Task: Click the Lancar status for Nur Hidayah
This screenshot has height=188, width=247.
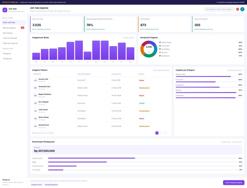Action: pos(142,103)
